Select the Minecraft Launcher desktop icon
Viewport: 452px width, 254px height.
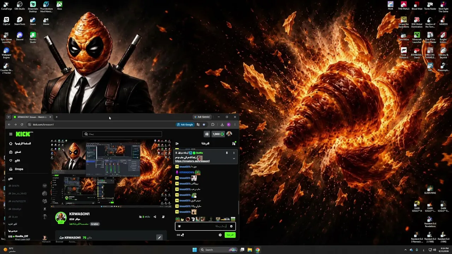point(417,37)
